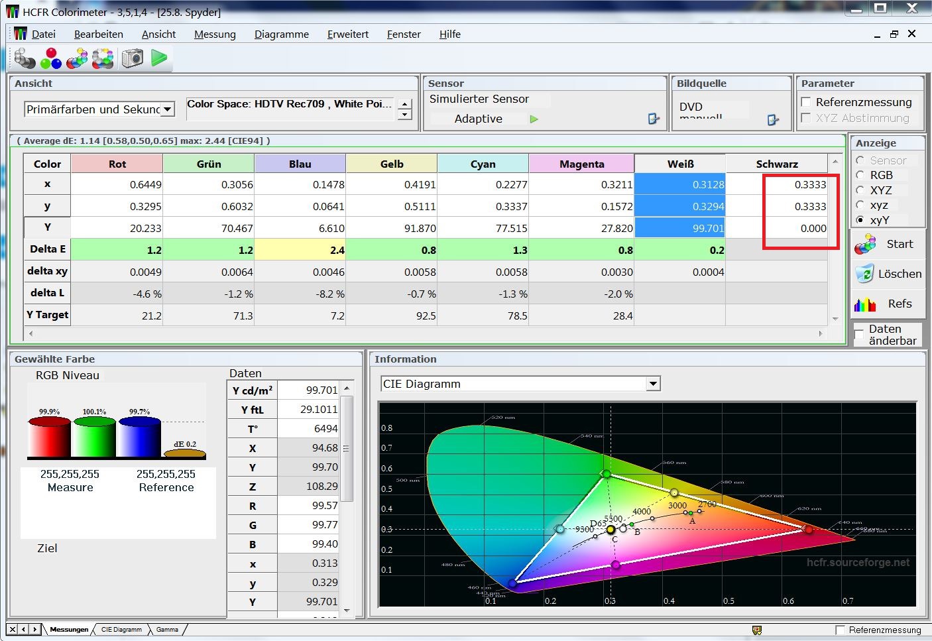Click the gray scale measurement toolbar icon

[x=25, y=59]
